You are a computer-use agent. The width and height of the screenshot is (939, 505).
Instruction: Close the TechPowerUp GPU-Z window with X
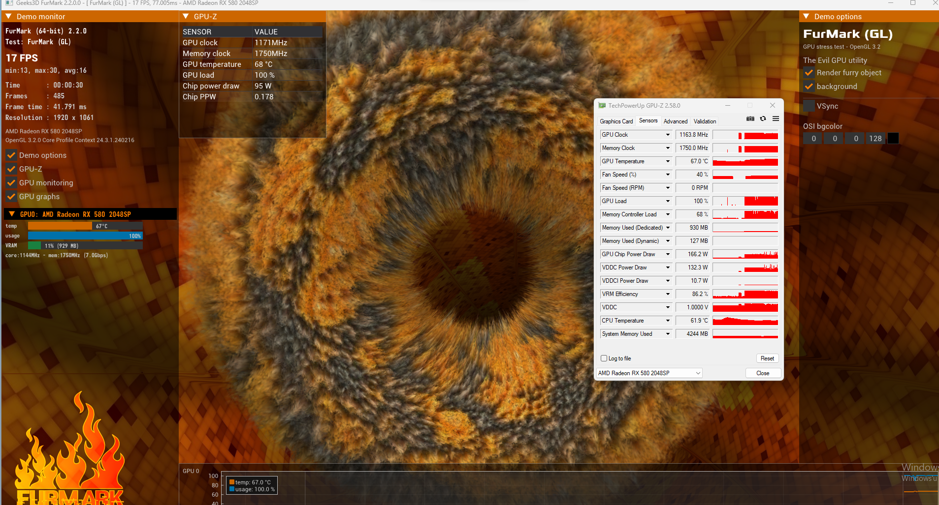click(773, 106)
